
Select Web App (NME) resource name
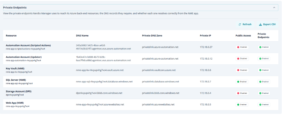click(x=15, y=103)
